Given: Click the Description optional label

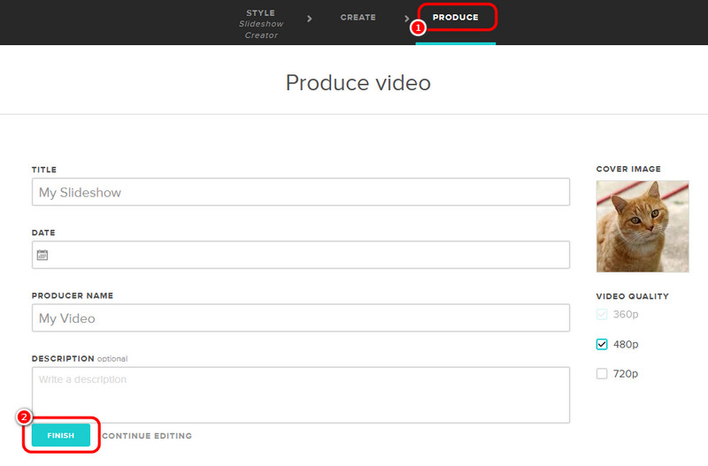Looking at the screenshot, I should pos(80,359).
